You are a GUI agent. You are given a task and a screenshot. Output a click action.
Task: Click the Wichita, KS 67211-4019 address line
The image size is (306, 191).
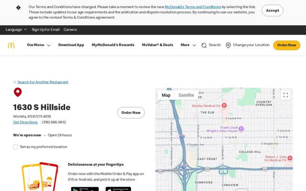pyautogui.click(x=32, y=117)
